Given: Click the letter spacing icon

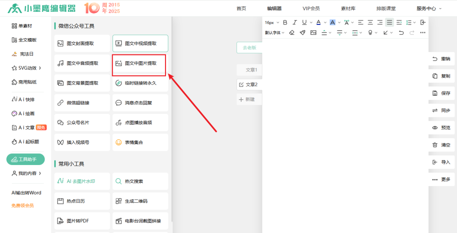Looking at the screenshot, I should pos(347,22).
